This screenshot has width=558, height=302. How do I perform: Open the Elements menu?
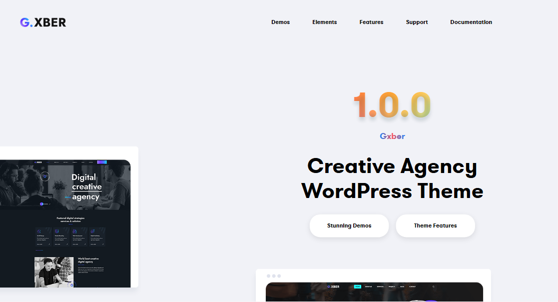(324, 22)
